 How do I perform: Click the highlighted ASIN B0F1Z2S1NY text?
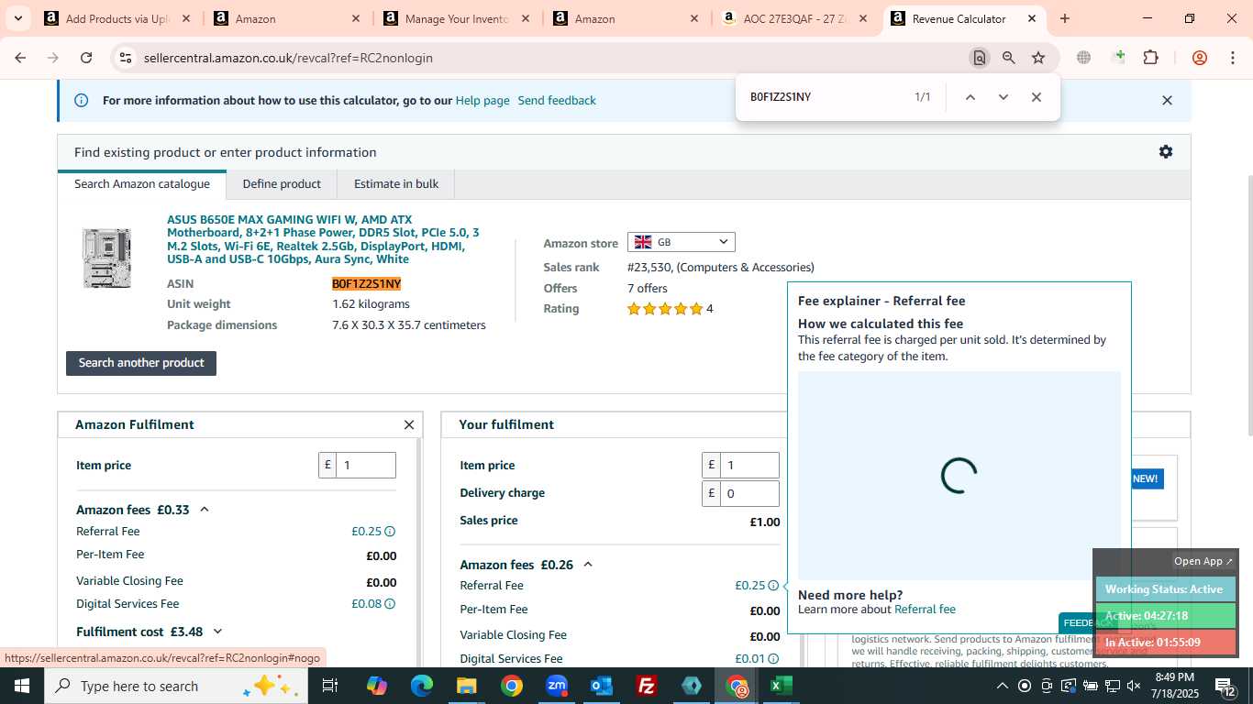point(367,284)
